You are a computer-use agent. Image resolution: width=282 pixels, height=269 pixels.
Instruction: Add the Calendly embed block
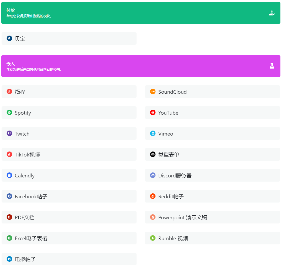coord(69,175)
